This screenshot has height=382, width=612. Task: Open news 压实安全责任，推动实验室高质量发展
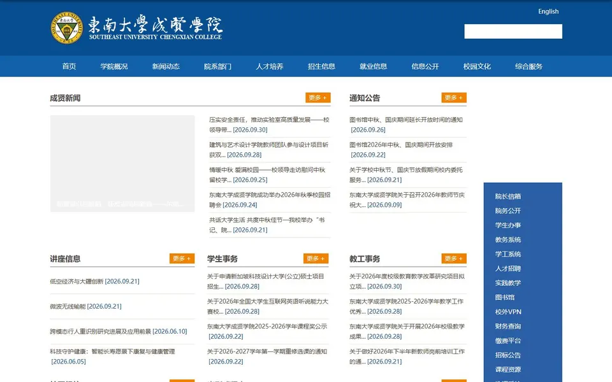[269, 125]
